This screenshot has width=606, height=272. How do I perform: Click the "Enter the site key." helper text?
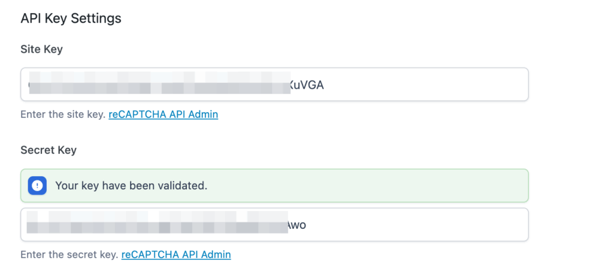[63, 114]
